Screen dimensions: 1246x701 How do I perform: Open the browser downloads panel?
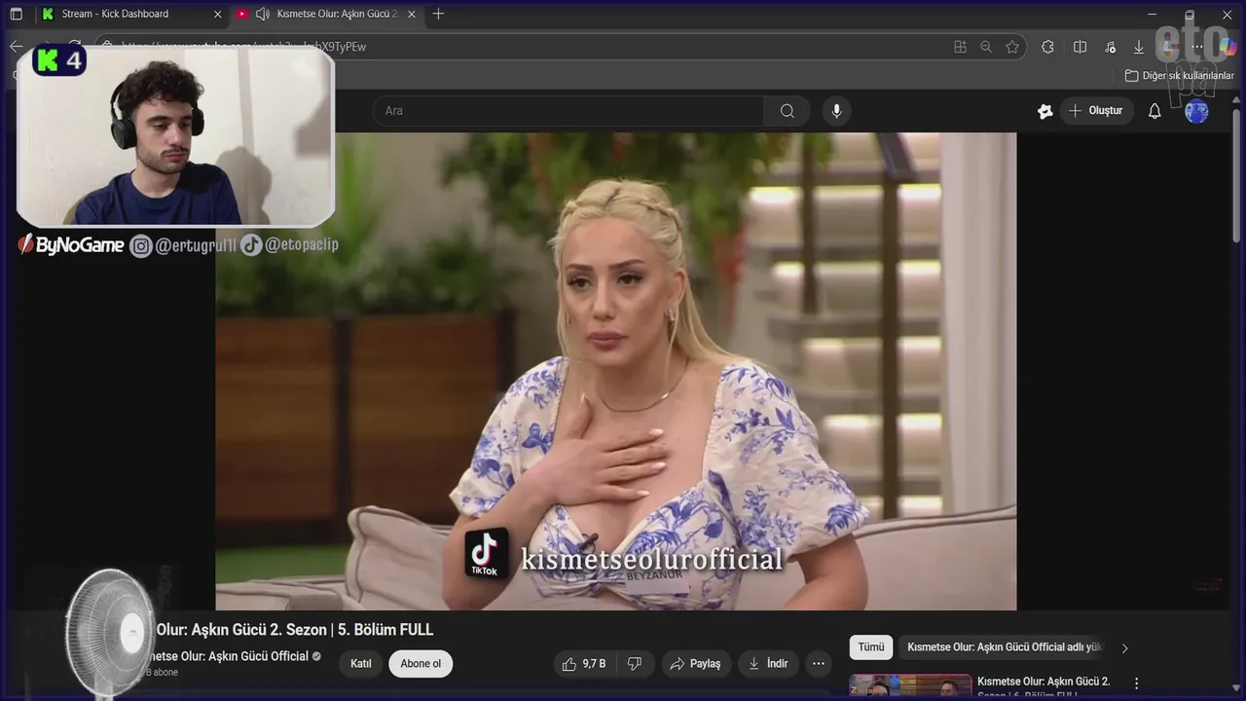(1138, 46)
